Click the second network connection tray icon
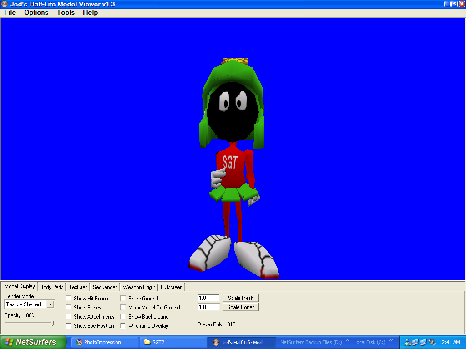Screen dimensions: 466x349 [423, 342]
